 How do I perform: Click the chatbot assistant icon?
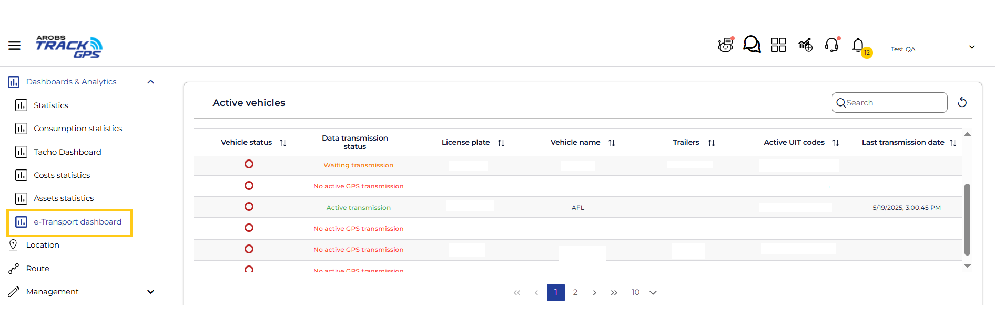[x=725, y=45]
